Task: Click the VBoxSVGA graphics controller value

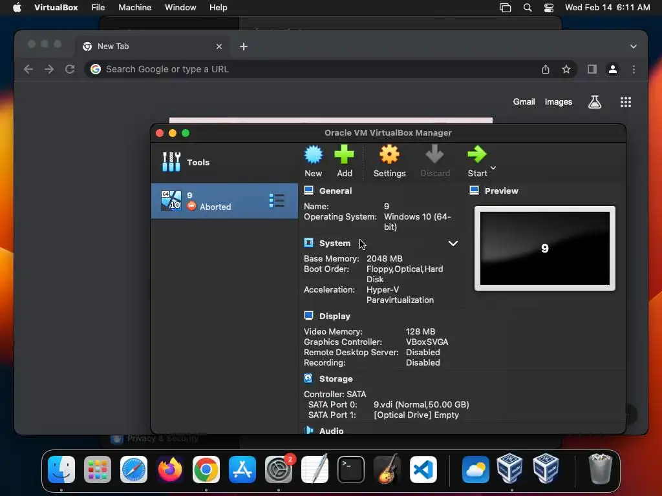Action: click(427, 342)
